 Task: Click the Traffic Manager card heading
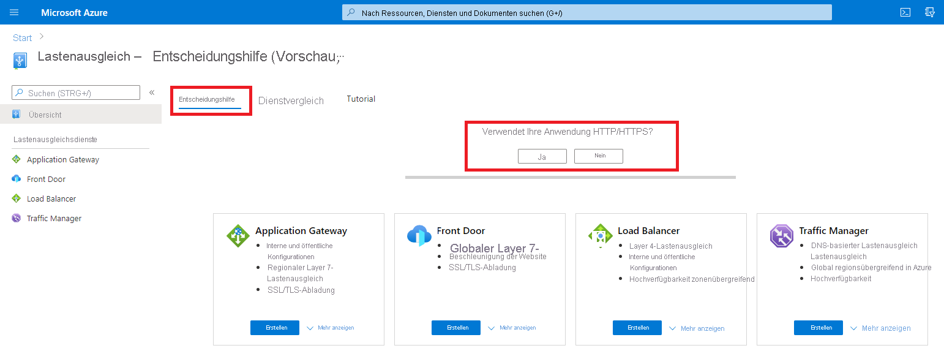click(834, 231)
